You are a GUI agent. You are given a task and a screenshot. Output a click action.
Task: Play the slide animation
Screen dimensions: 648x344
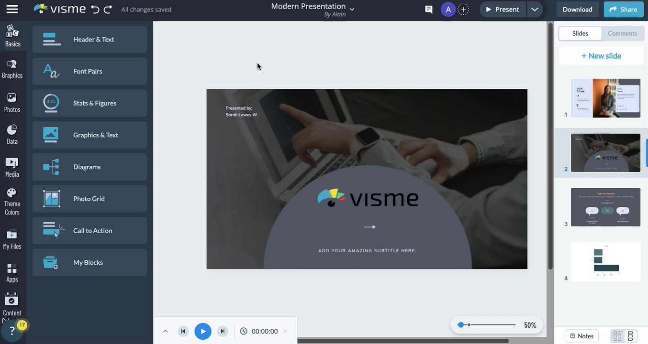click(x=203, y=331)
